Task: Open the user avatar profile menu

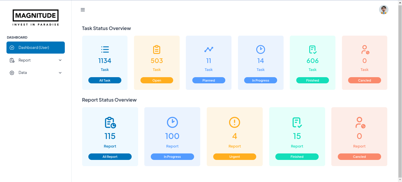Action: (383, 10)
